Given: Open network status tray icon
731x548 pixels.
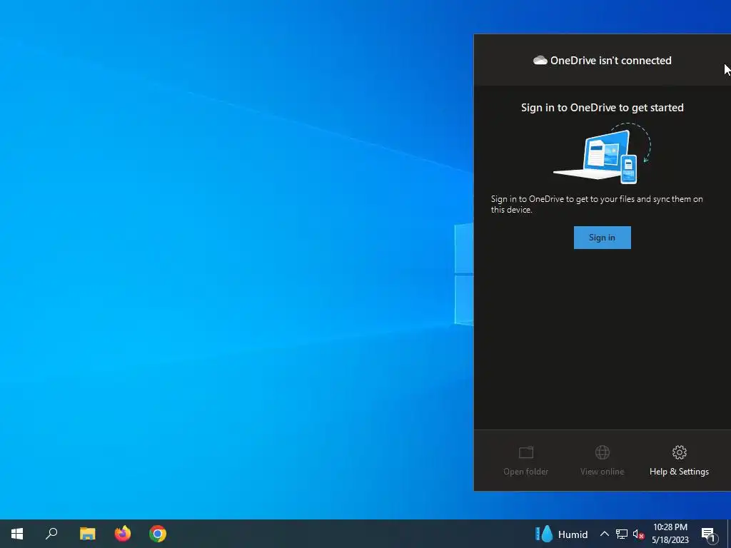Looking at the screenshot, I should point(622,534).
